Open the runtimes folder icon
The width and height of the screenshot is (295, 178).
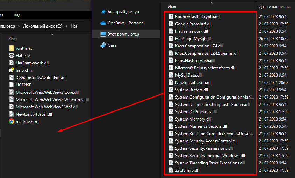12,48
